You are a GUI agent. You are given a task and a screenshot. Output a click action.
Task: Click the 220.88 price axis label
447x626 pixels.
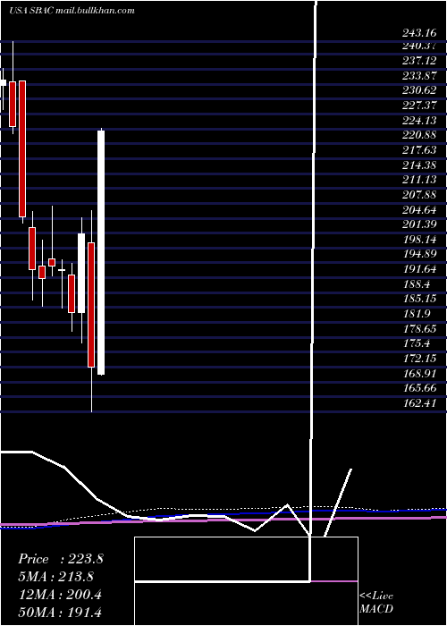point(419,134)
